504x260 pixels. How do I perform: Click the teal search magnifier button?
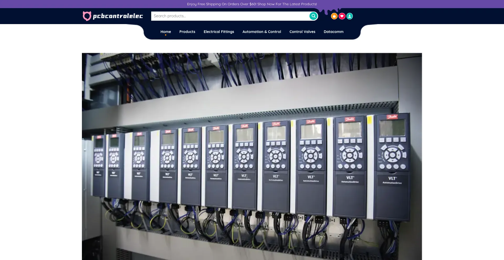pos(313,16)
